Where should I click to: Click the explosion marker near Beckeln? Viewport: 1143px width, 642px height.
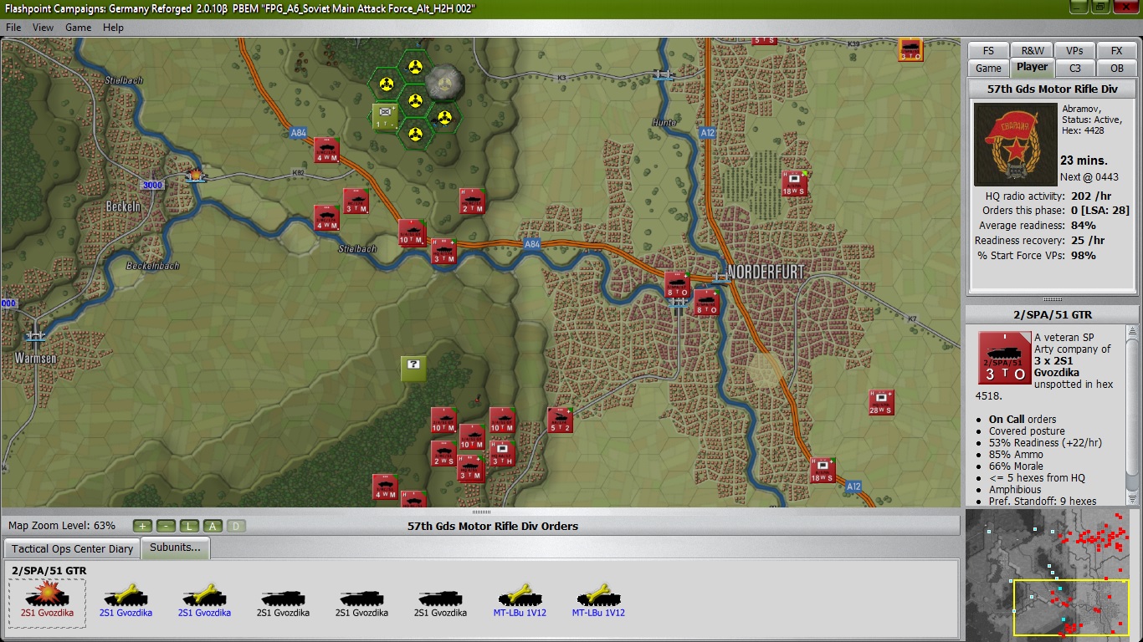197,174
